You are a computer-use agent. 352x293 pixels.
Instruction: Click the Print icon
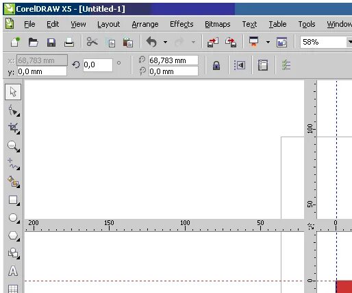(69, 43)
